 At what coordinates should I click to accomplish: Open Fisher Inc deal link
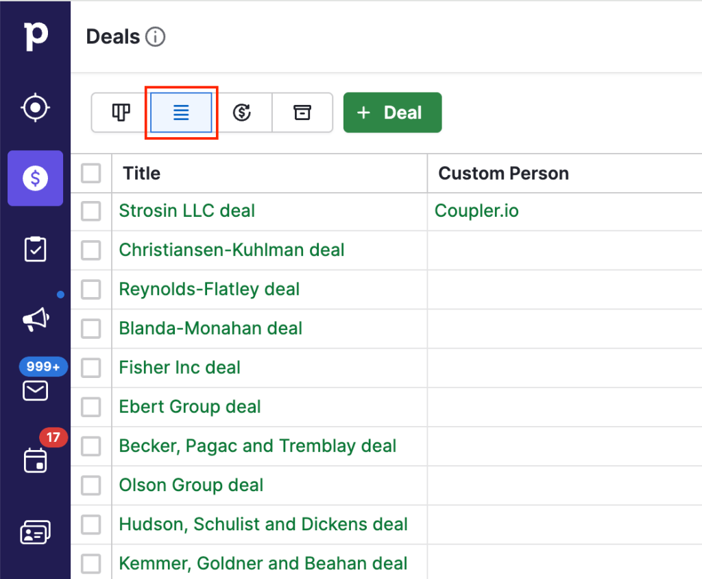pyautogui.click(x=180, y=368)
